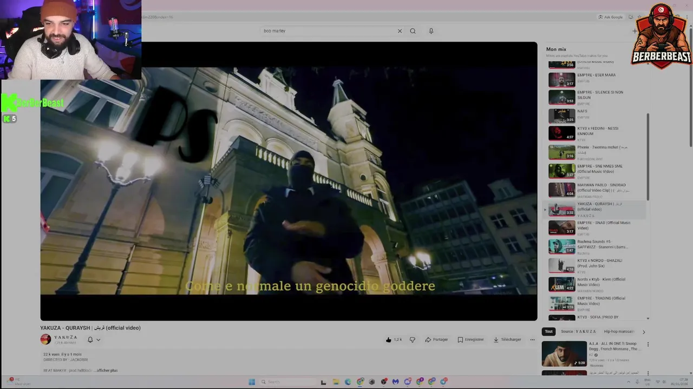
Task: Click the playlist panel scrollbar
Action: coord(648,157)
